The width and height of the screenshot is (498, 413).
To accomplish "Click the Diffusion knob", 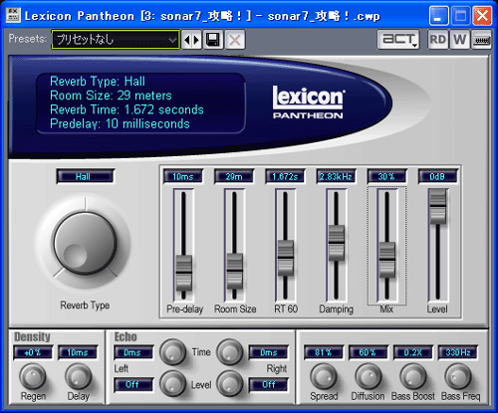I will pyautogui.click(x=368, y=376).
